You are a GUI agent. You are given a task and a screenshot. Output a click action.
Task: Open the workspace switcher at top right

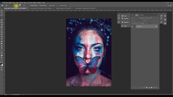click(x=171, y=5)
